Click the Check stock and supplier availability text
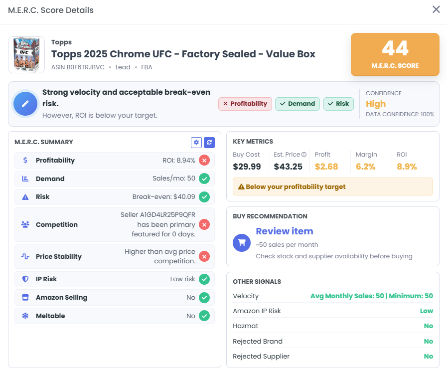This screenshot has height=374, width=447. (x=334, y=256)
